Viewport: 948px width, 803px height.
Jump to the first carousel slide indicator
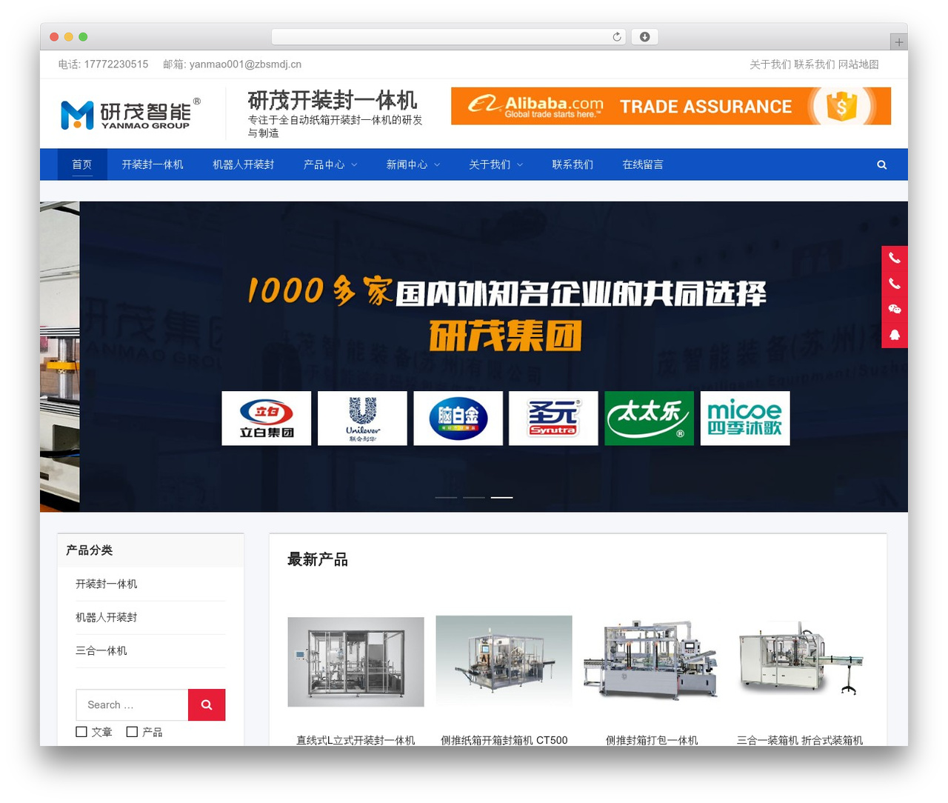(446, 497)
